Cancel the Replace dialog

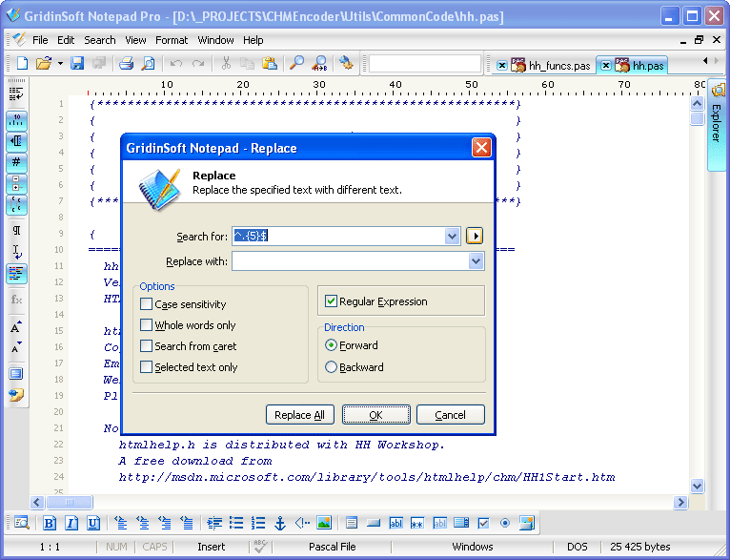[450, 415]
